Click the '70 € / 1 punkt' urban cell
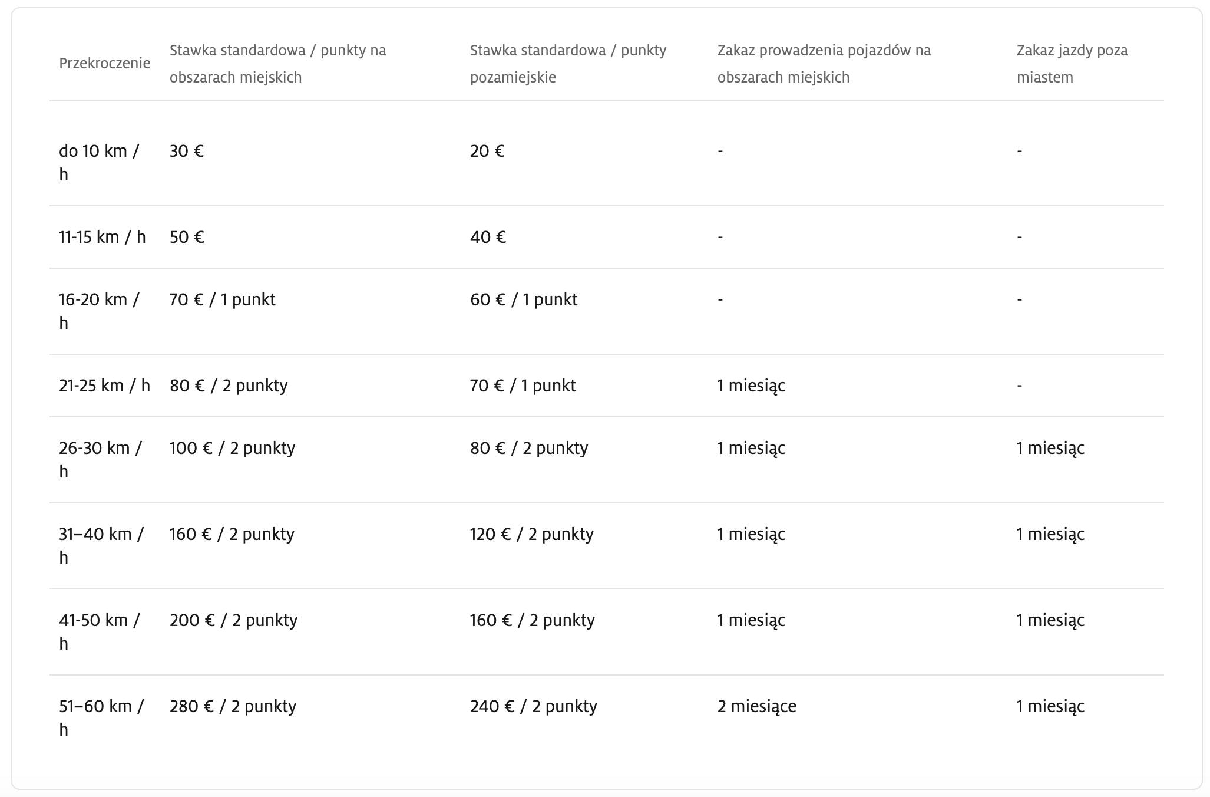The height and width of the screenshot is (797, 1210). 222,299
